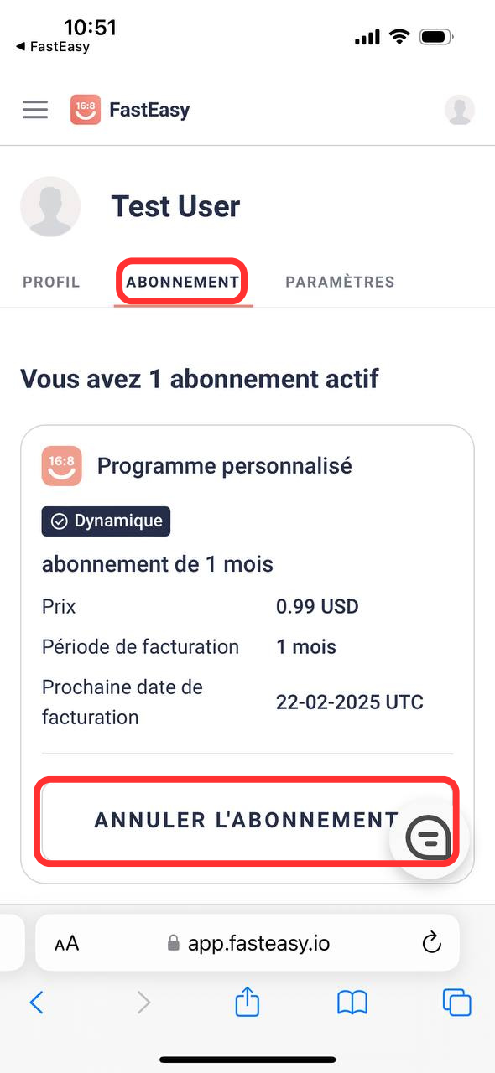Tap the FastEasy brand name link
495x1073 pixels.
coord(149,110)
